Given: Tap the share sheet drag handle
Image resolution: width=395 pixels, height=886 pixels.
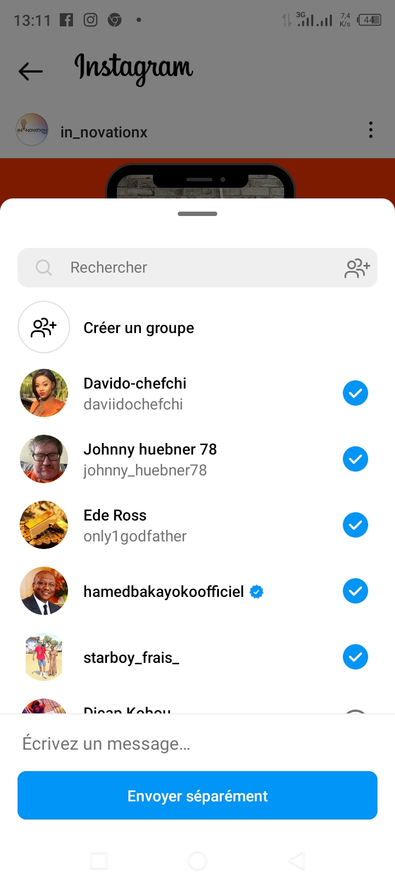Looking at the screenshot, I should [198, 214].
